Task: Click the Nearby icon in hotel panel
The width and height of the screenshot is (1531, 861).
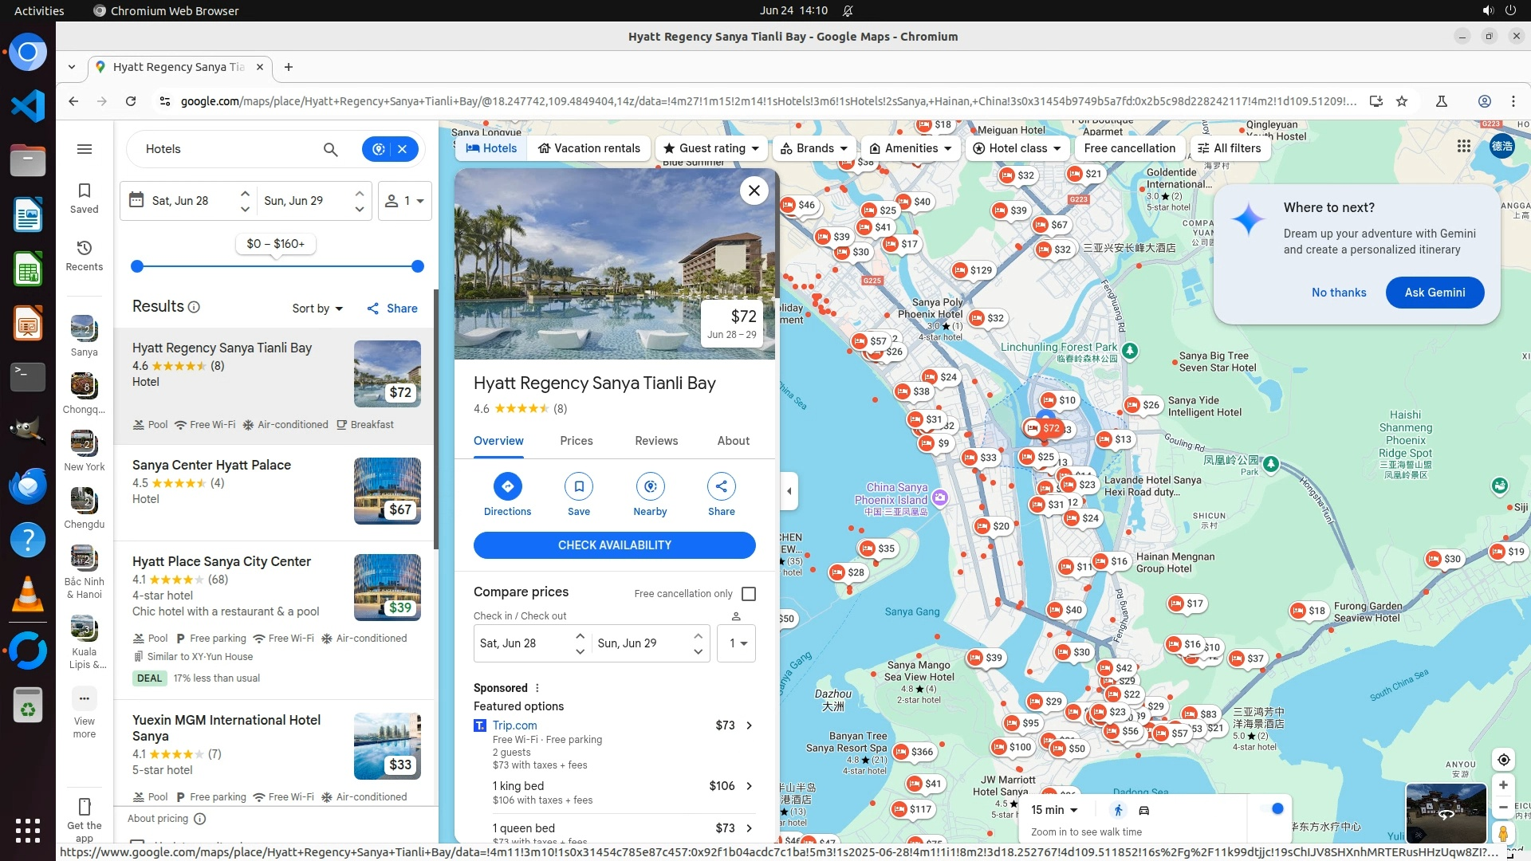Action: [650, 486]
